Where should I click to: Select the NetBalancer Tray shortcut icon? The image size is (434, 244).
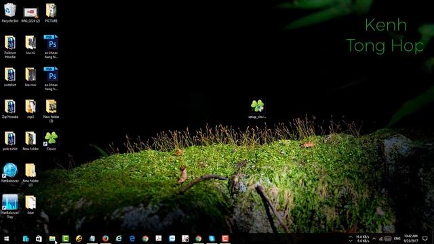coord(10,206)
